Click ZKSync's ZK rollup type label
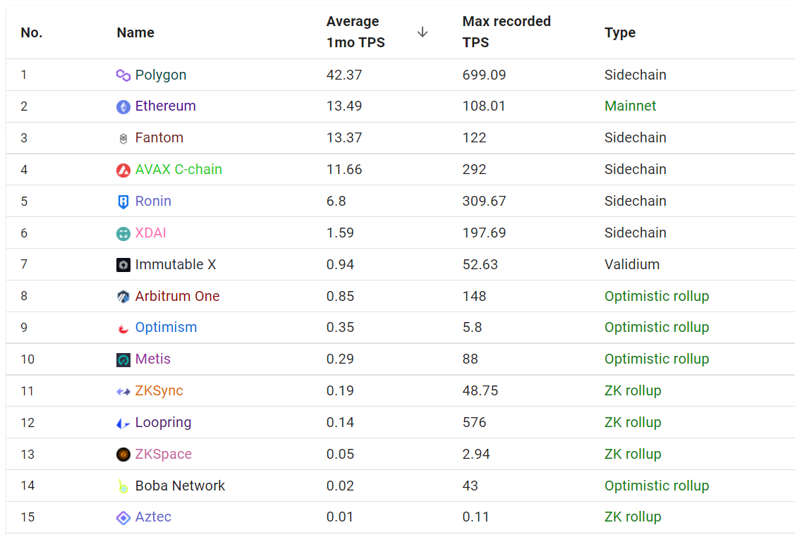 pos(632,391)
